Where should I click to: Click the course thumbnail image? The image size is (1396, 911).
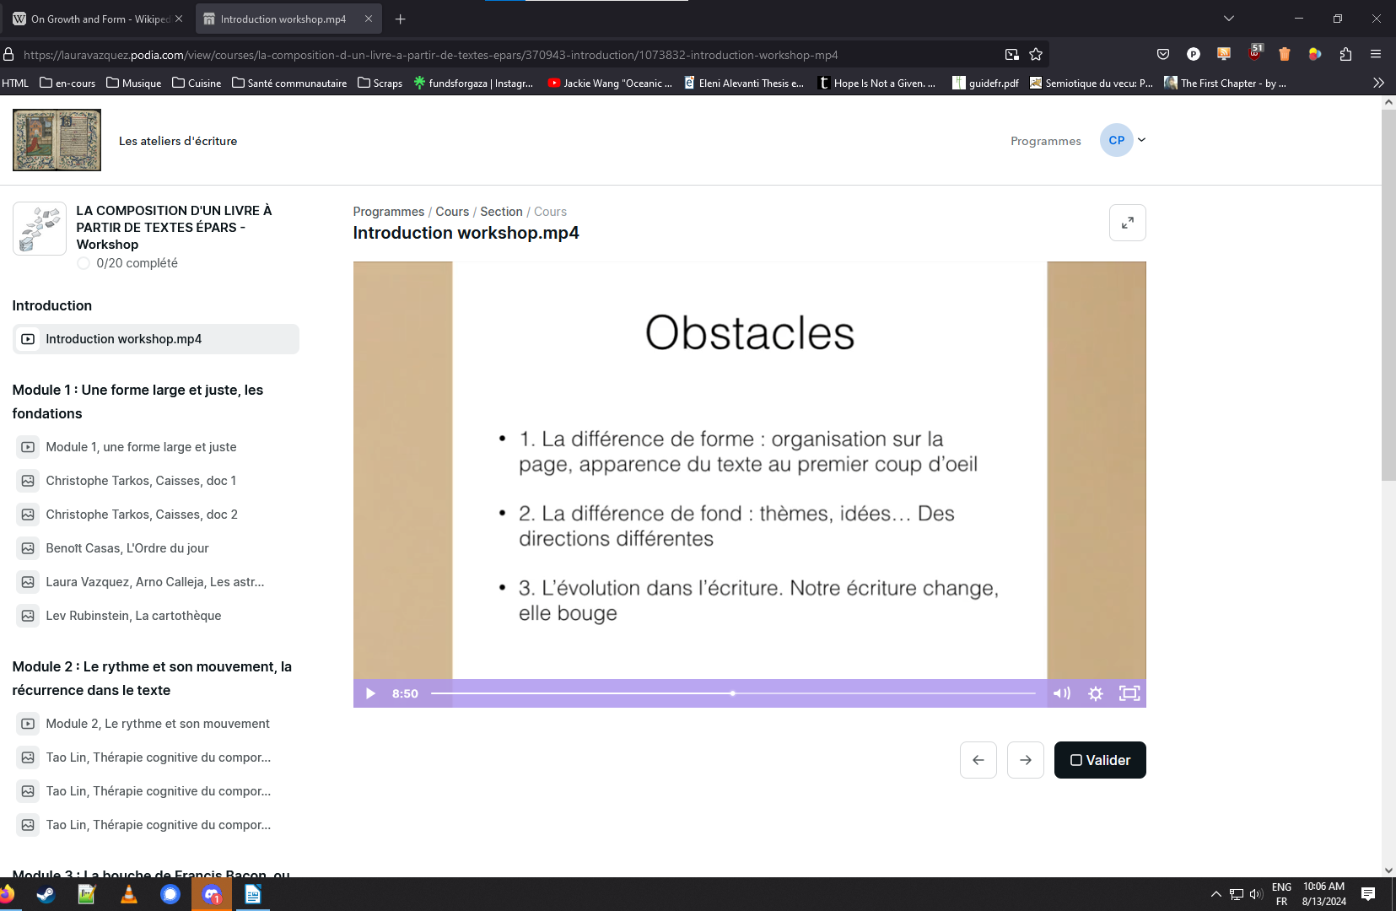40,229
